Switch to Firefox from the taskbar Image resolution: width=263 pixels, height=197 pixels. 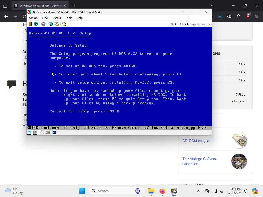coord(162,191)
